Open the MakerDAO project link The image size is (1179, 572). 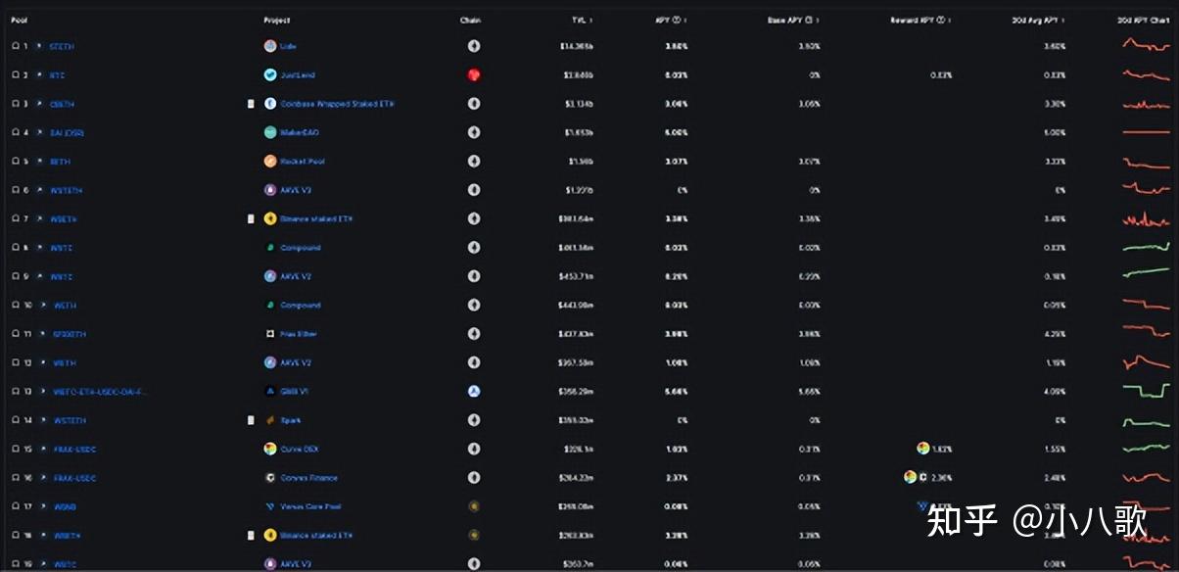click(300, 132)
